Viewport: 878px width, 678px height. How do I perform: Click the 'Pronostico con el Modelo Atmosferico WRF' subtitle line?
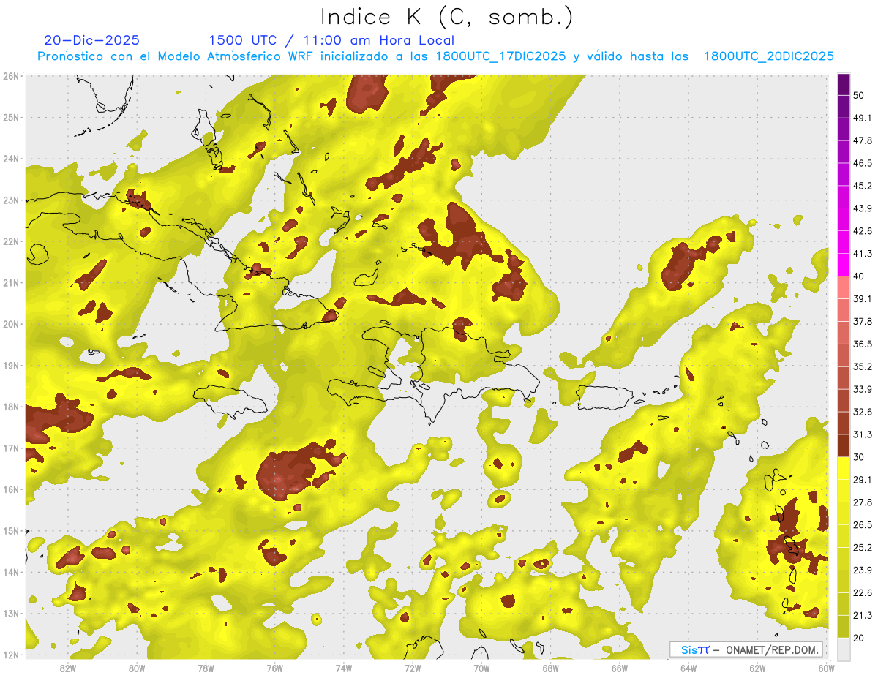coord(435,56)
